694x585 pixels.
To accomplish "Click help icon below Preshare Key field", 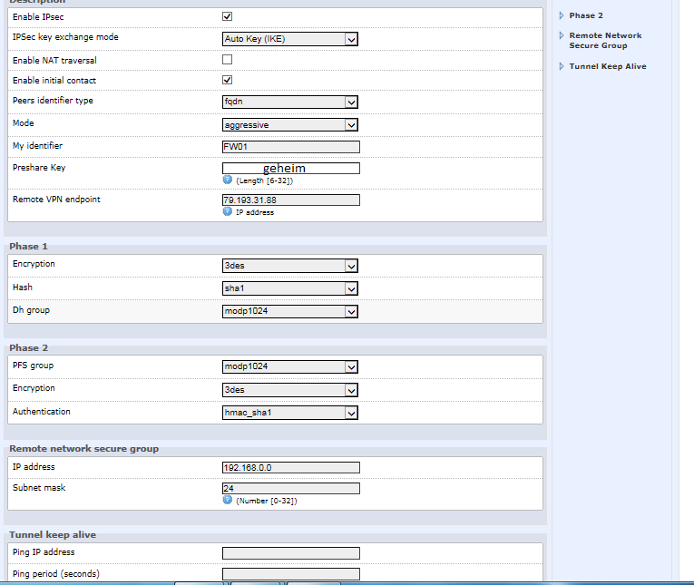I will coord(228,180).
